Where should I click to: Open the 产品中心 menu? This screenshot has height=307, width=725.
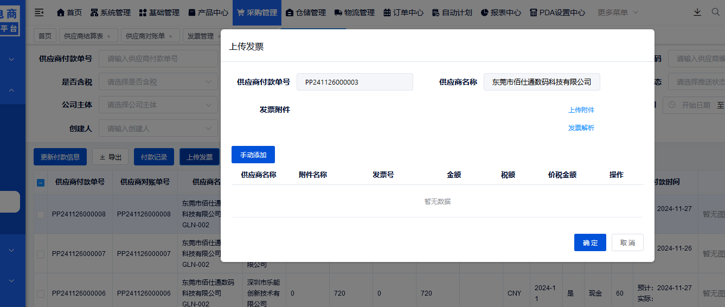(208, 12)
